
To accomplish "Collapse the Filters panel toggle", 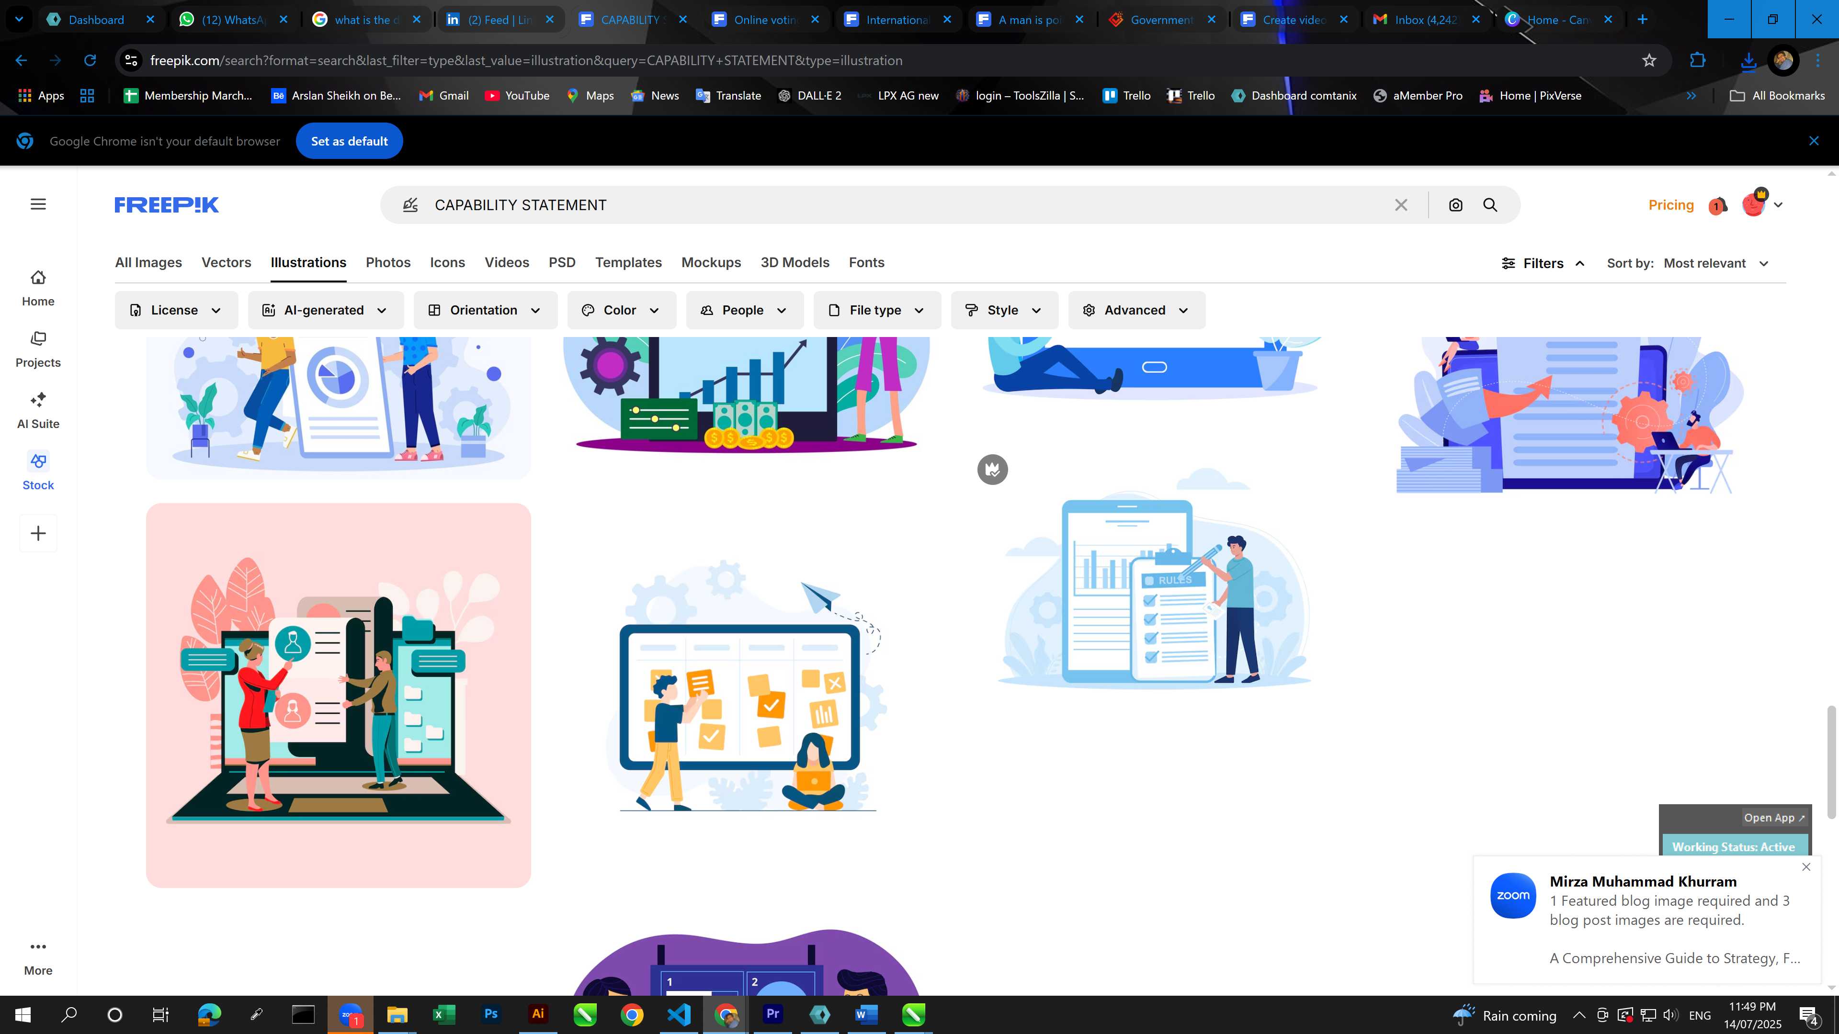I will click(1544, 263).
